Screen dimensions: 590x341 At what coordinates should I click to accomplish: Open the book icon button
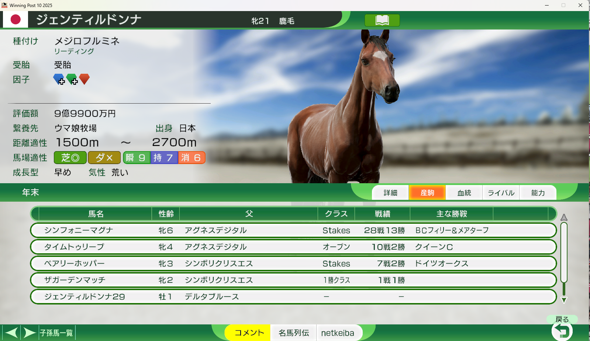click(382, 20)
